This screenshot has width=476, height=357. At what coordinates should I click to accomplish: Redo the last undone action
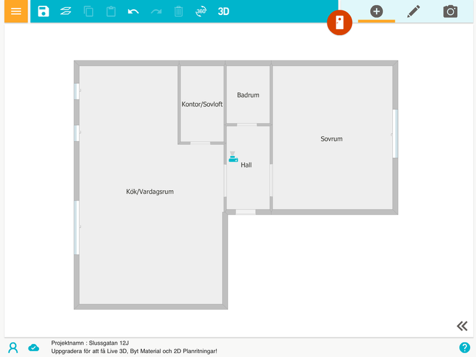[156, 12]
